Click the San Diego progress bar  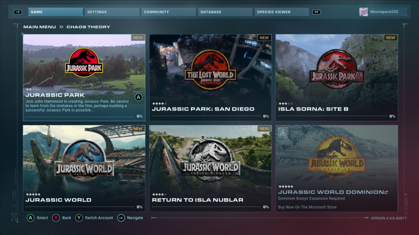[206, 116]
